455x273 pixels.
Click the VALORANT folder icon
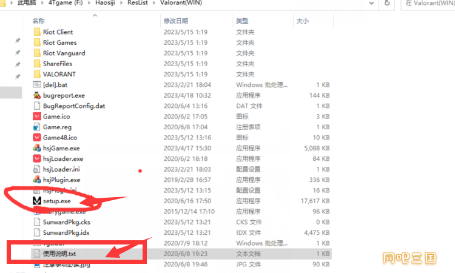tap(37, 74)
